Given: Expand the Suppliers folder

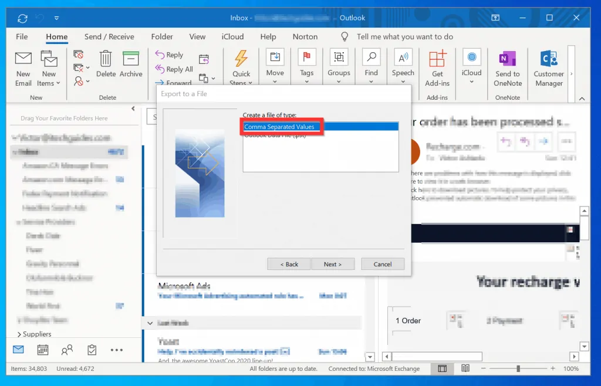Looking at the screenshot, I should tap(19, 334).
